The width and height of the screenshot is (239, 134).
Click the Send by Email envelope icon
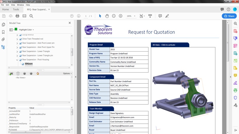click(x=24, y=16)
